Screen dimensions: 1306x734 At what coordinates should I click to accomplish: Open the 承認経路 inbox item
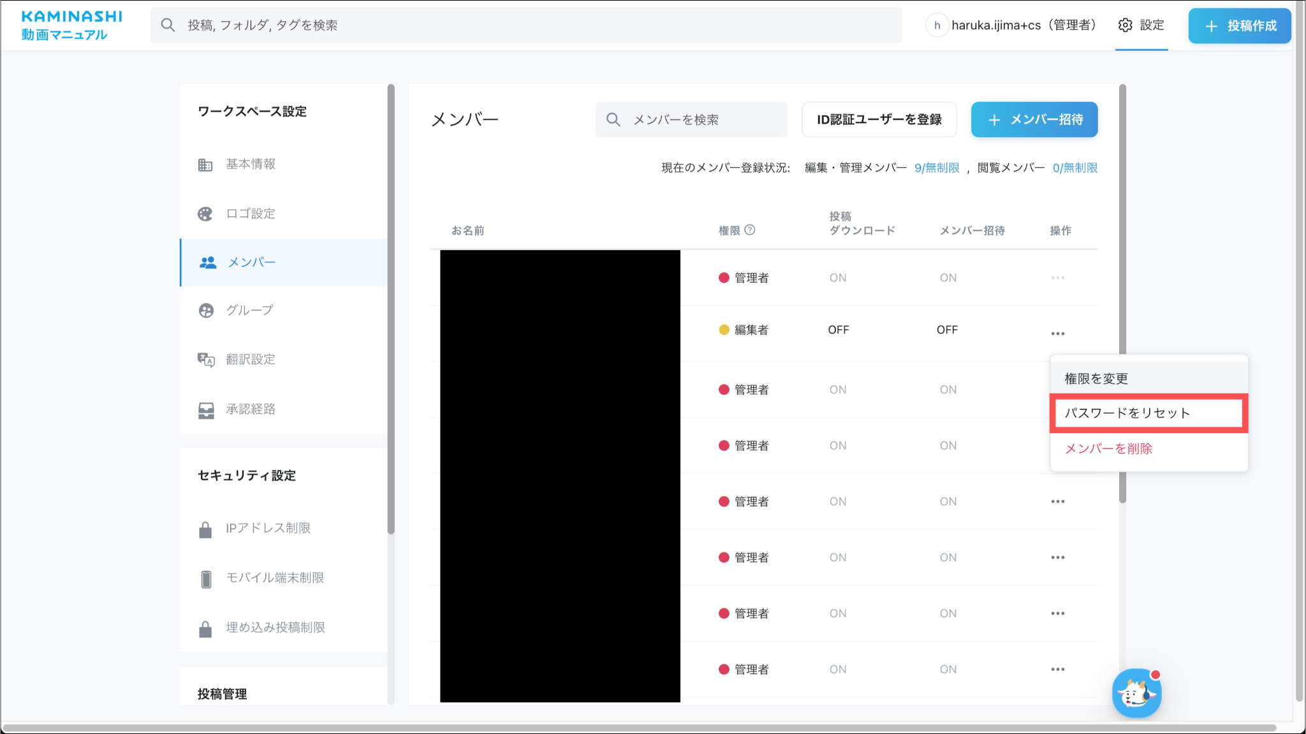click(251, 409)
